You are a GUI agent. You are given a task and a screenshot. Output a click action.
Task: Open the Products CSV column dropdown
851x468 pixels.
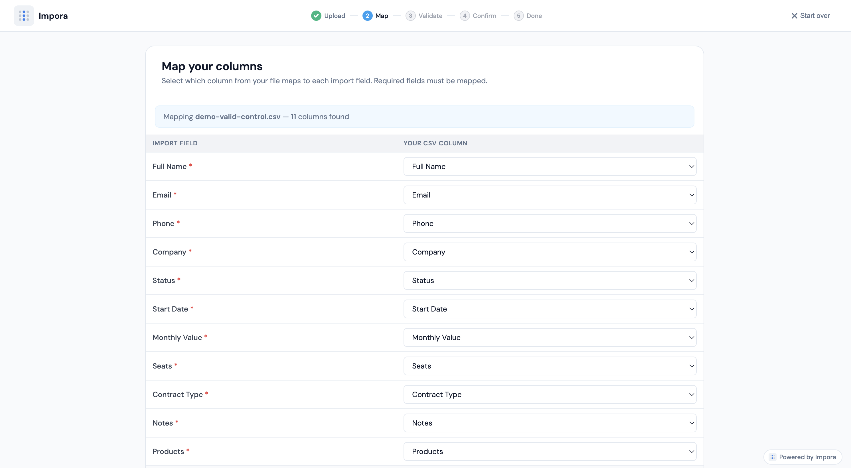[550, 451]
